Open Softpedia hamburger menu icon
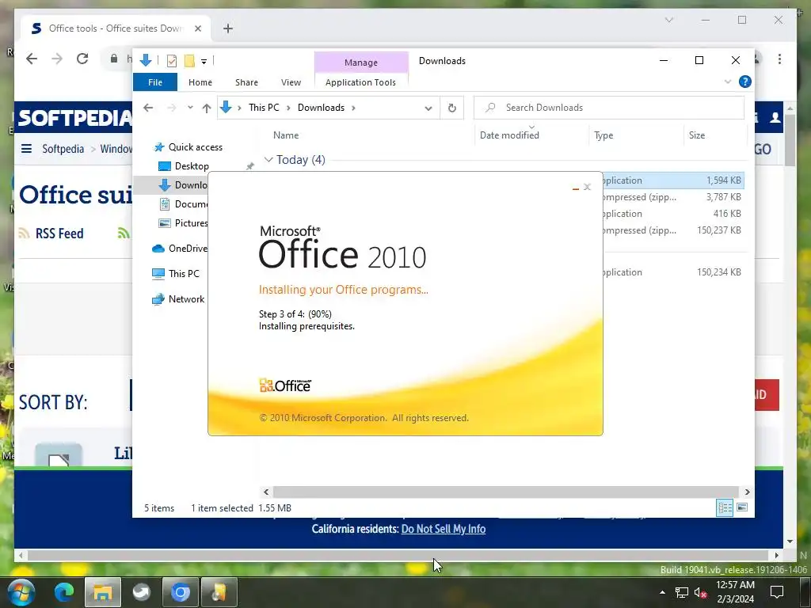The width and height of the screenshot is (811, 608). coord(26,149)
